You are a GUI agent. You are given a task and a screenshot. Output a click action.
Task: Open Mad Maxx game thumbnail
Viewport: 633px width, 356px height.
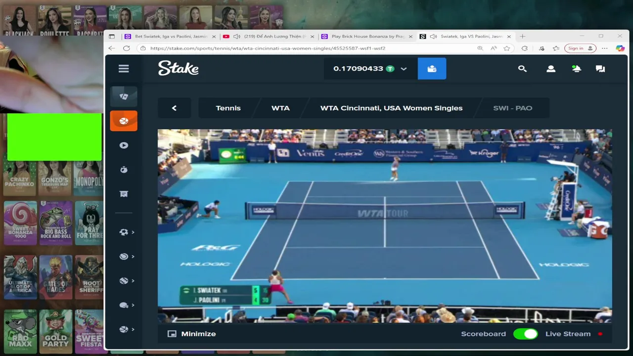pos(20,332)
